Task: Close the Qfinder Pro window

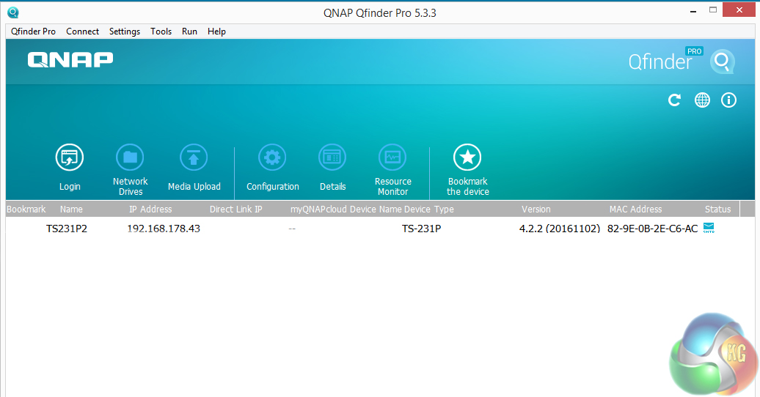Action: point(739,10)
